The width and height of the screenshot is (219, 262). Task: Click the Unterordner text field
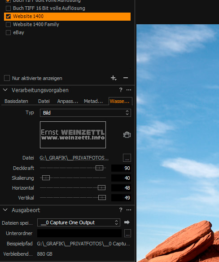79,233
